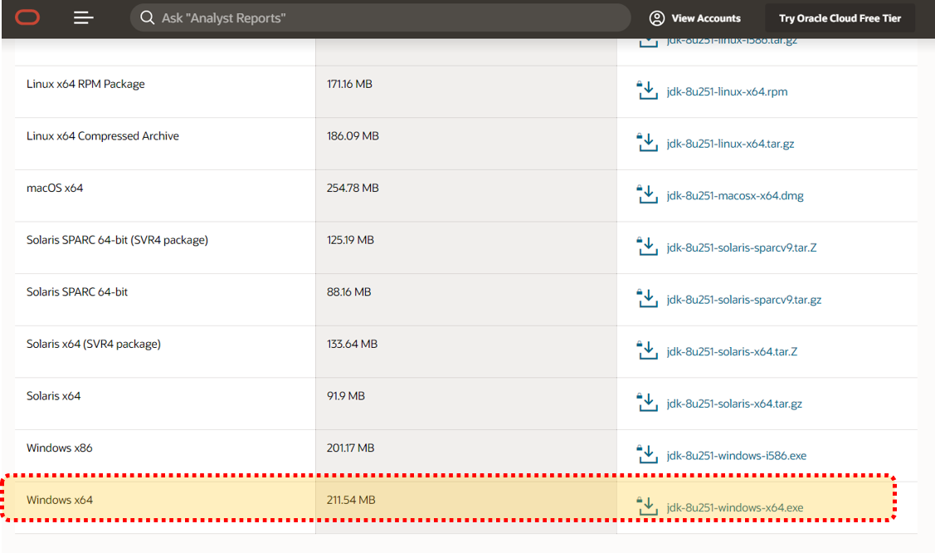Click download icon for jdk-8u251-windows-x64.exe
The image size is (935, 553).
[x=647, y=506]
